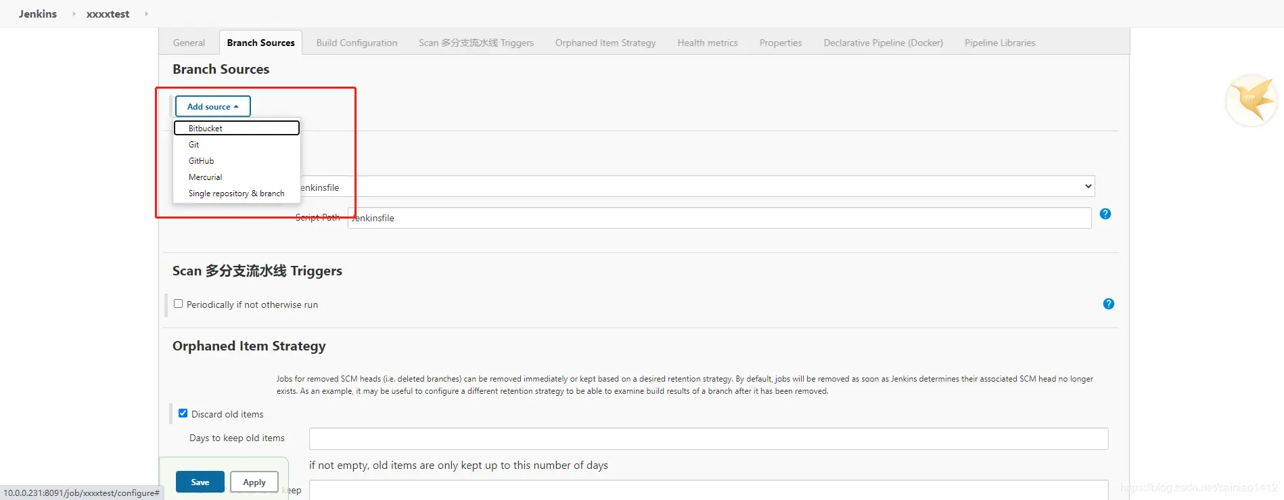Click the Scan 多分支流水线 Triggers heading
The width and height of the screenshot is (1284, 500).
point(257,271)
